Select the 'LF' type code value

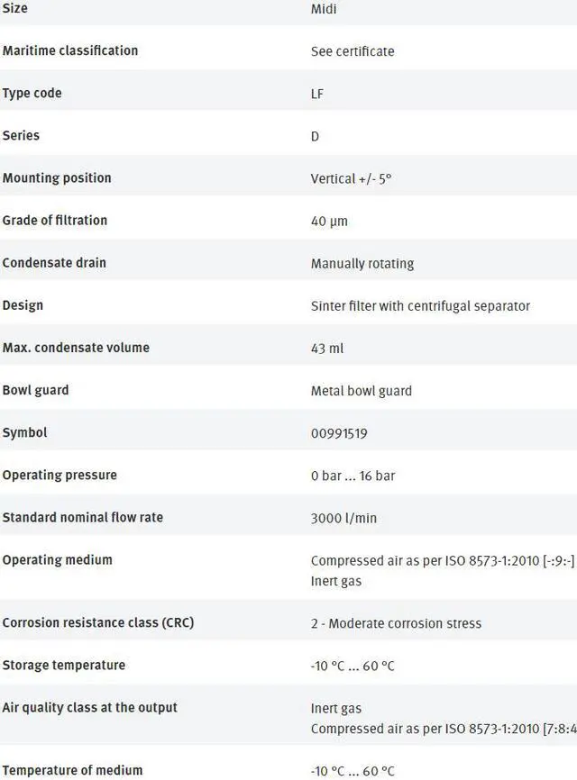point(317,94)
